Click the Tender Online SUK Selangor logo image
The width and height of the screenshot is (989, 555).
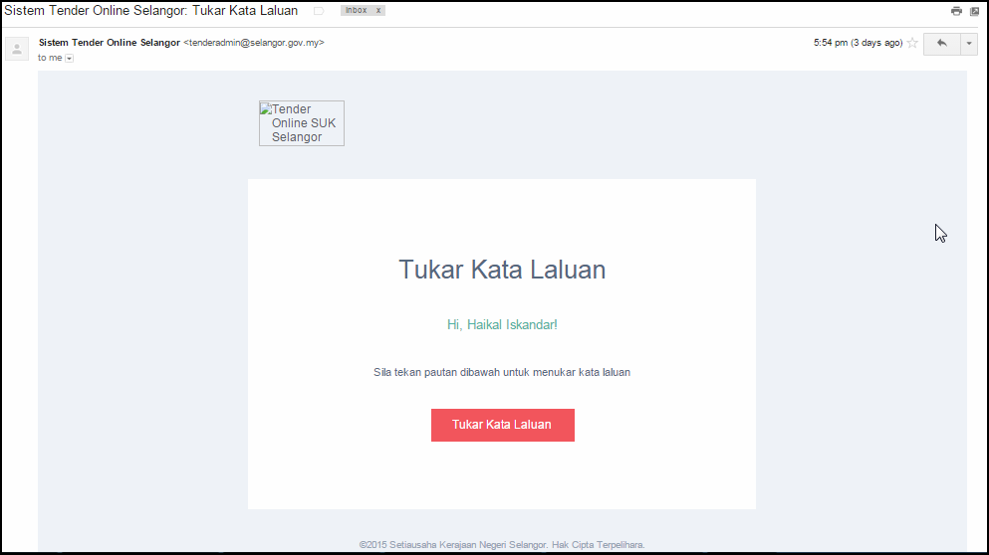coord(302,123)
